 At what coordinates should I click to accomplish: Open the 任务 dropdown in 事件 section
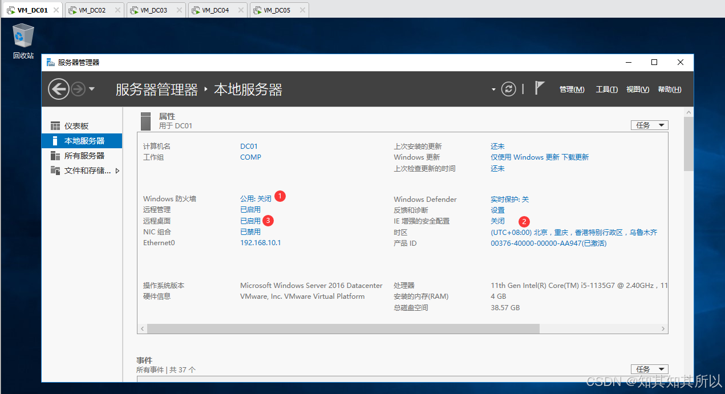649,369
